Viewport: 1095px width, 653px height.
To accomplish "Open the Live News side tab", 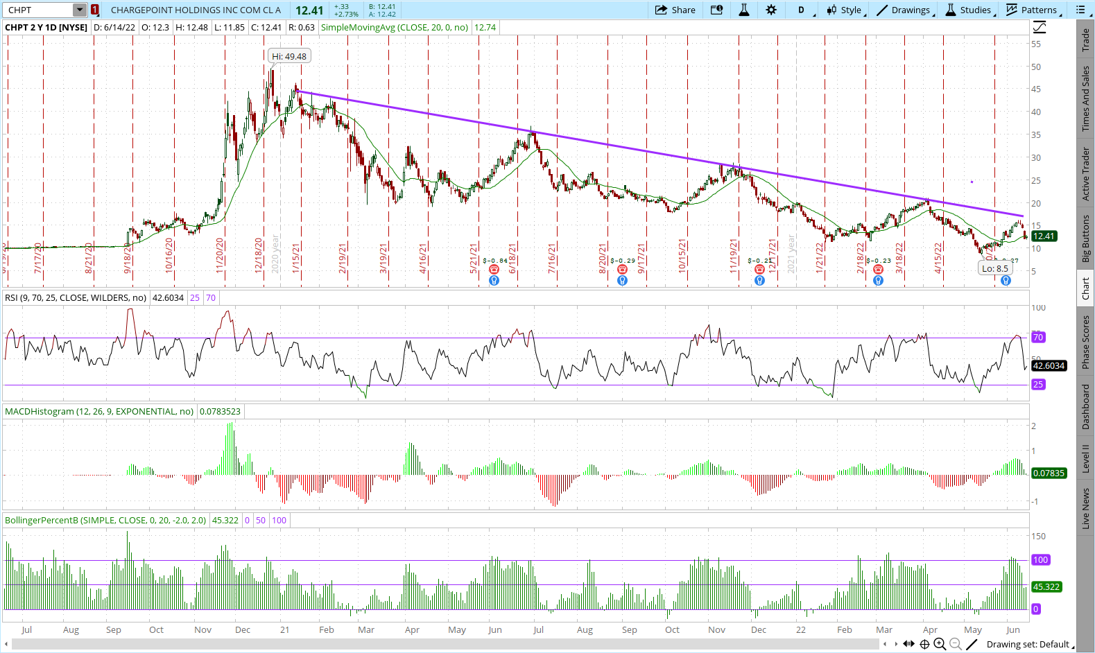I will click(1086, 508).
